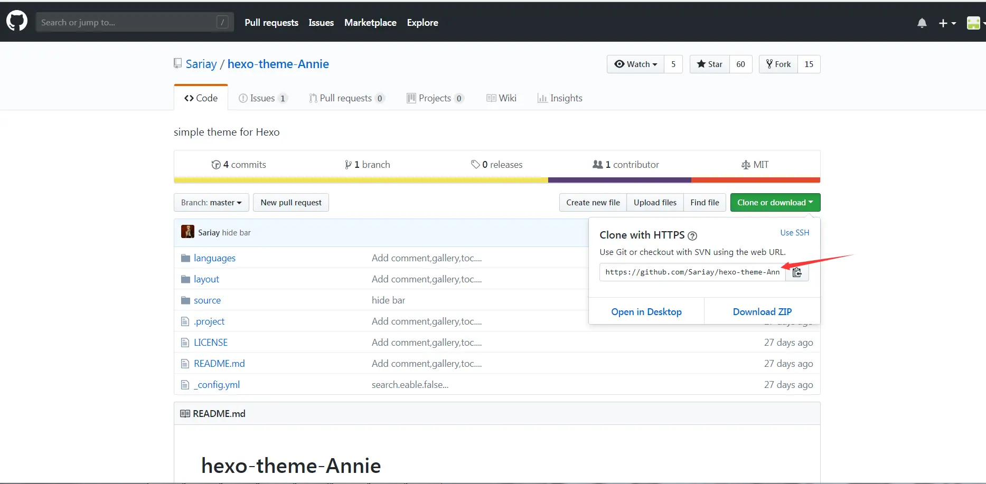Click the commits history clock icon

(x=216, y=165)
